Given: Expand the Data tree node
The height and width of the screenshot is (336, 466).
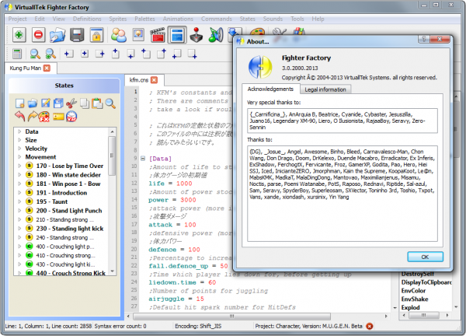Looking at the screenshot, I should pyautogui.click(x=19, y=131).
